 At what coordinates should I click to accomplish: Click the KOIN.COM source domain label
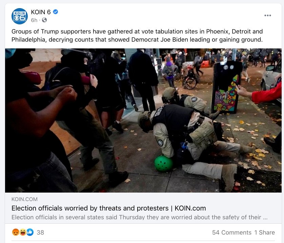tap(24, 199)
